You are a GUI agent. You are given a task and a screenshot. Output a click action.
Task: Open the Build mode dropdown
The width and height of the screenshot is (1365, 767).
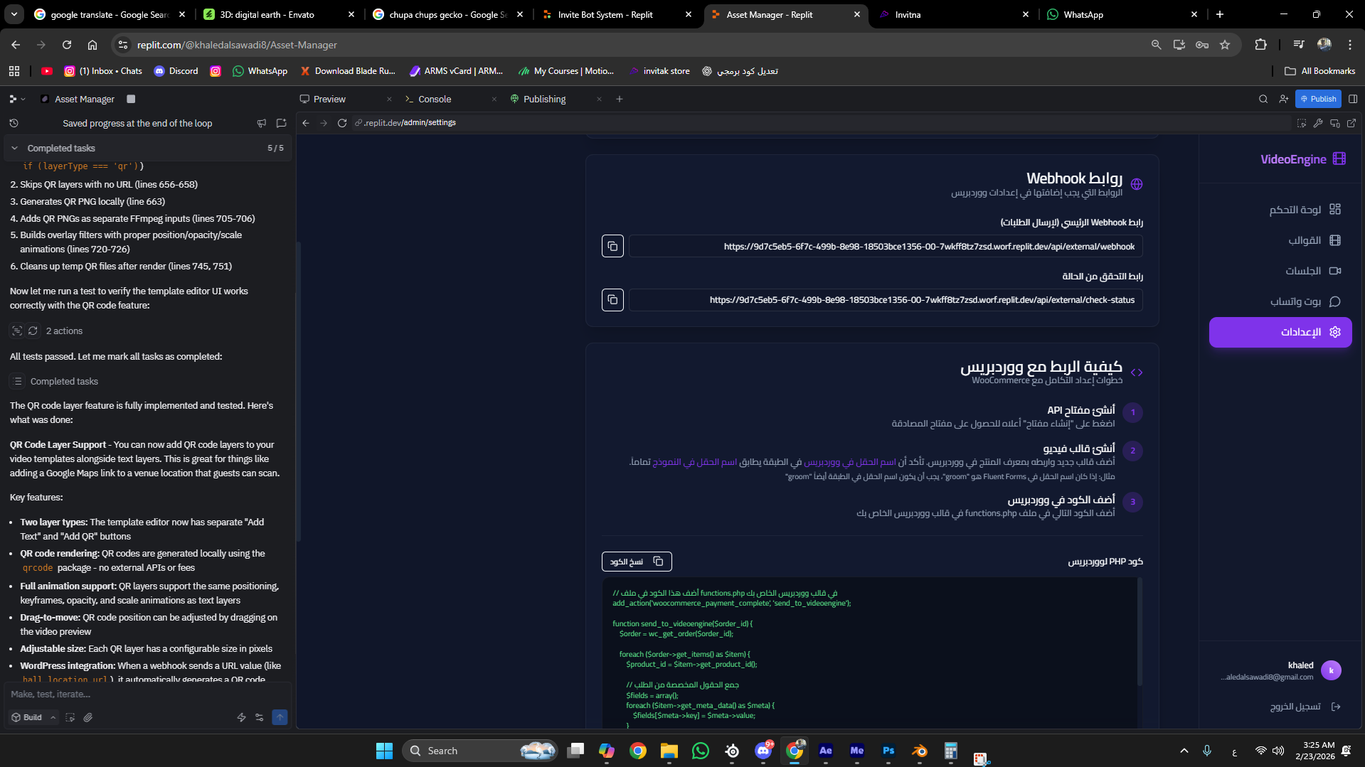pos(33,717)
